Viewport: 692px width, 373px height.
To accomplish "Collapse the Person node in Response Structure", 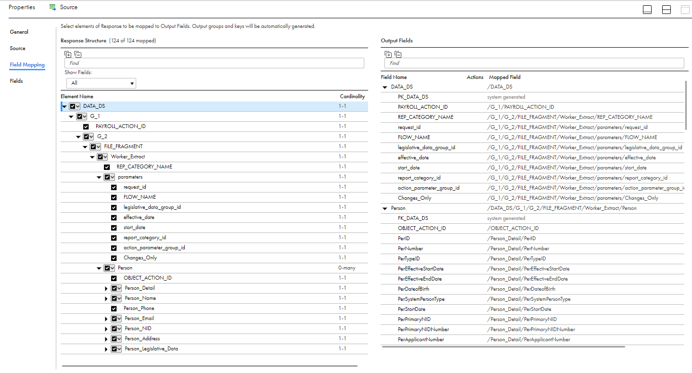I will point(99,268).
